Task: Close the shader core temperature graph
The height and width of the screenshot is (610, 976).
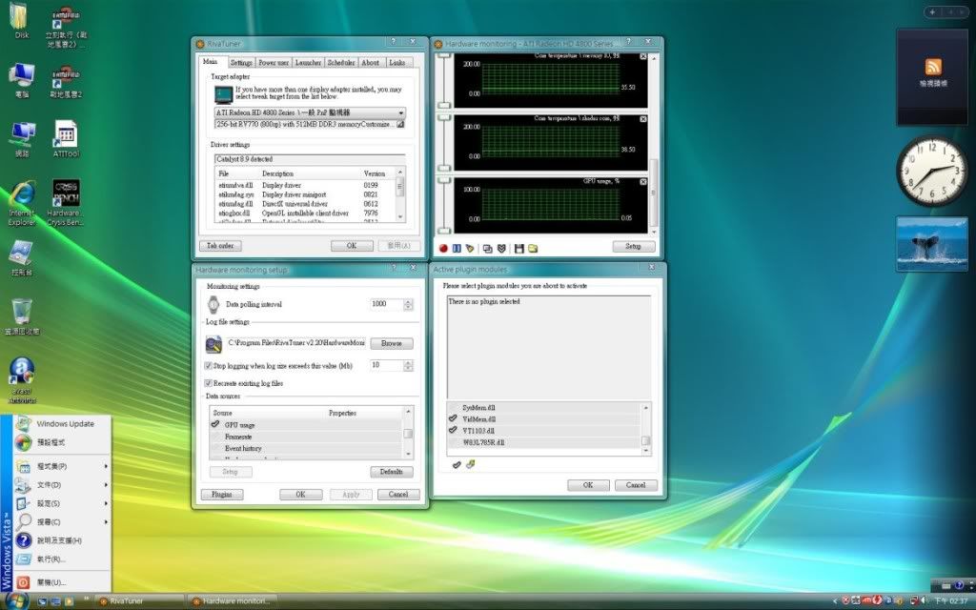Action: click(x=643, y=119)
